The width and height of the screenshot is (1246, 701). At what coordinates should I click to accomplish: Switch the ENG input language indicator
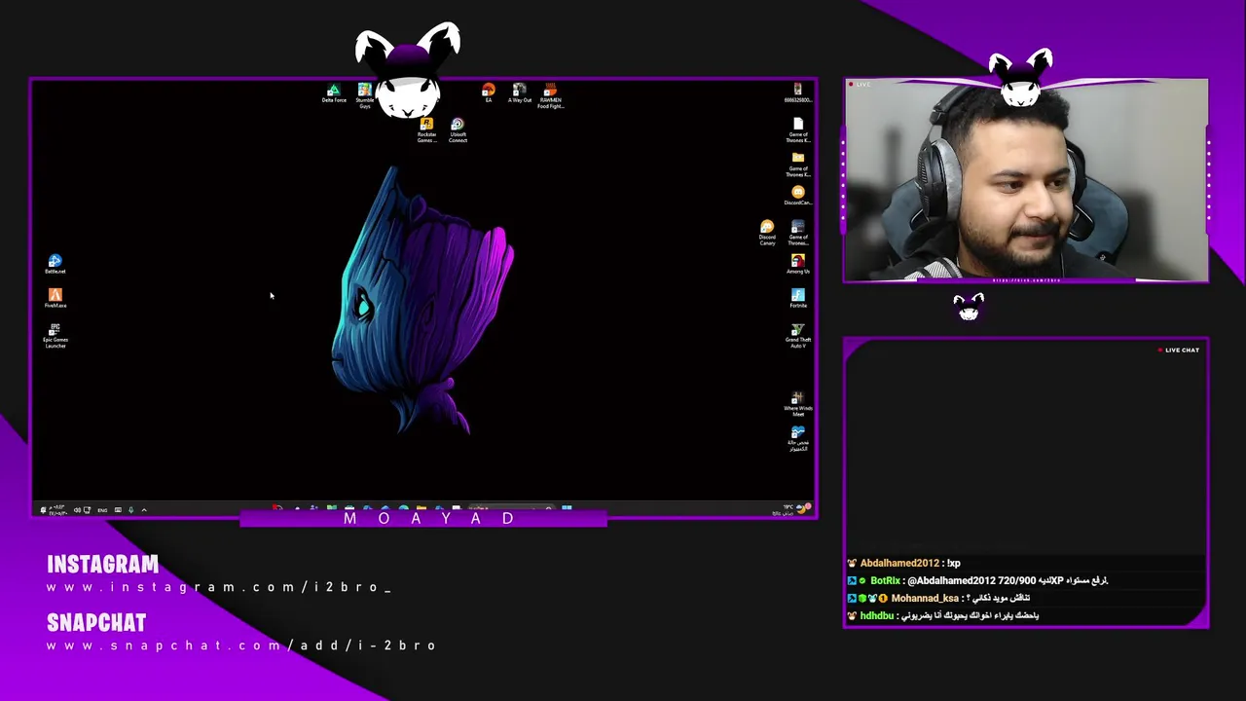click(x=102, y=510)
